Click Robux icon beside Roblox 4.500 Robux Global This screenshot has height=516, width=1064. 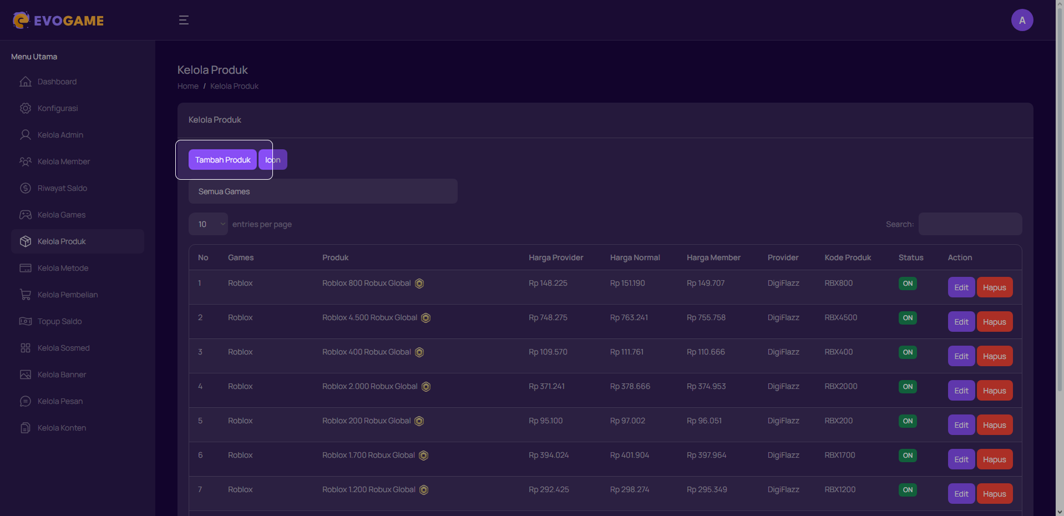coord(425,318)
